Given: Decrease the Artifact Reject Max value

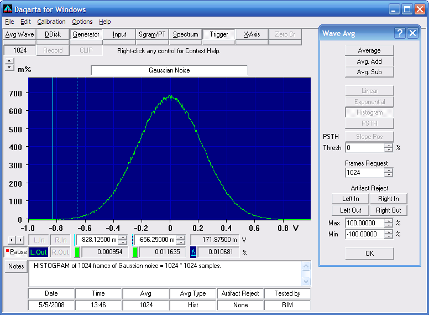Looking at the screenshot, I should pyautogui.click(x=389, y=225).
